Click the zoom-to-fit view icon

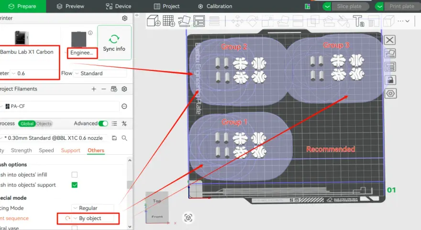tap(188, 218)
